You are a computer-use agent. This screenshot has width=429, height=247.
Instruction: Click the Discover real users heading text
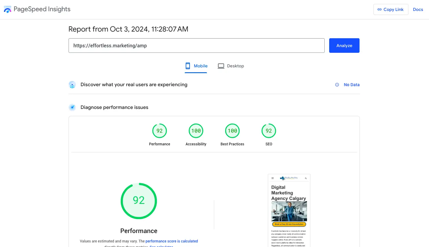pyautogui.click(x=134, y=85)
